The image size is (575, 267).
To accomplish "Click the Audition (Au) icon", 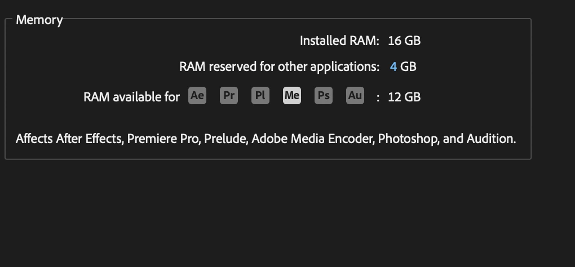I will coord(355,96).
